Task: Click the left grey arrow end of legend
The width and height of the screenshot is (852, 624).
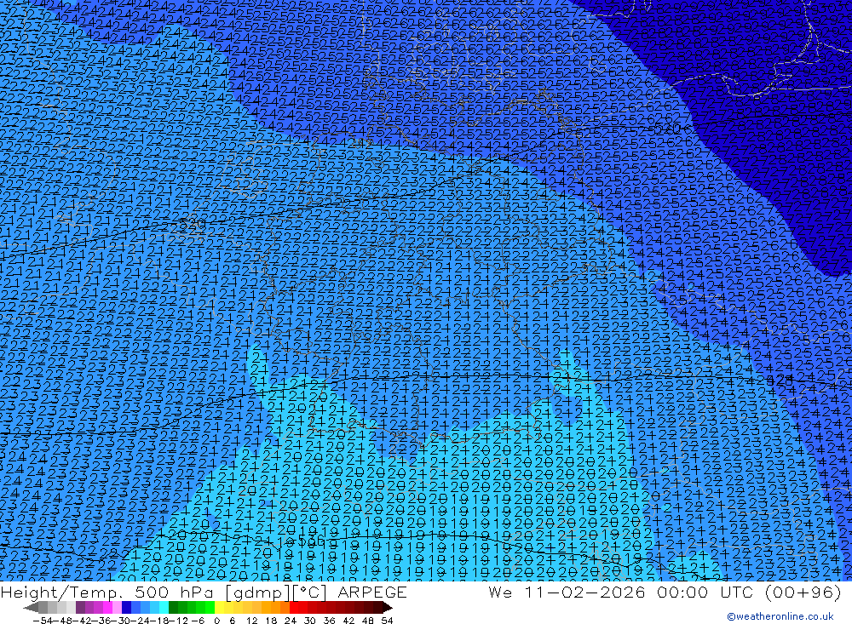Action: pos(31,607)
